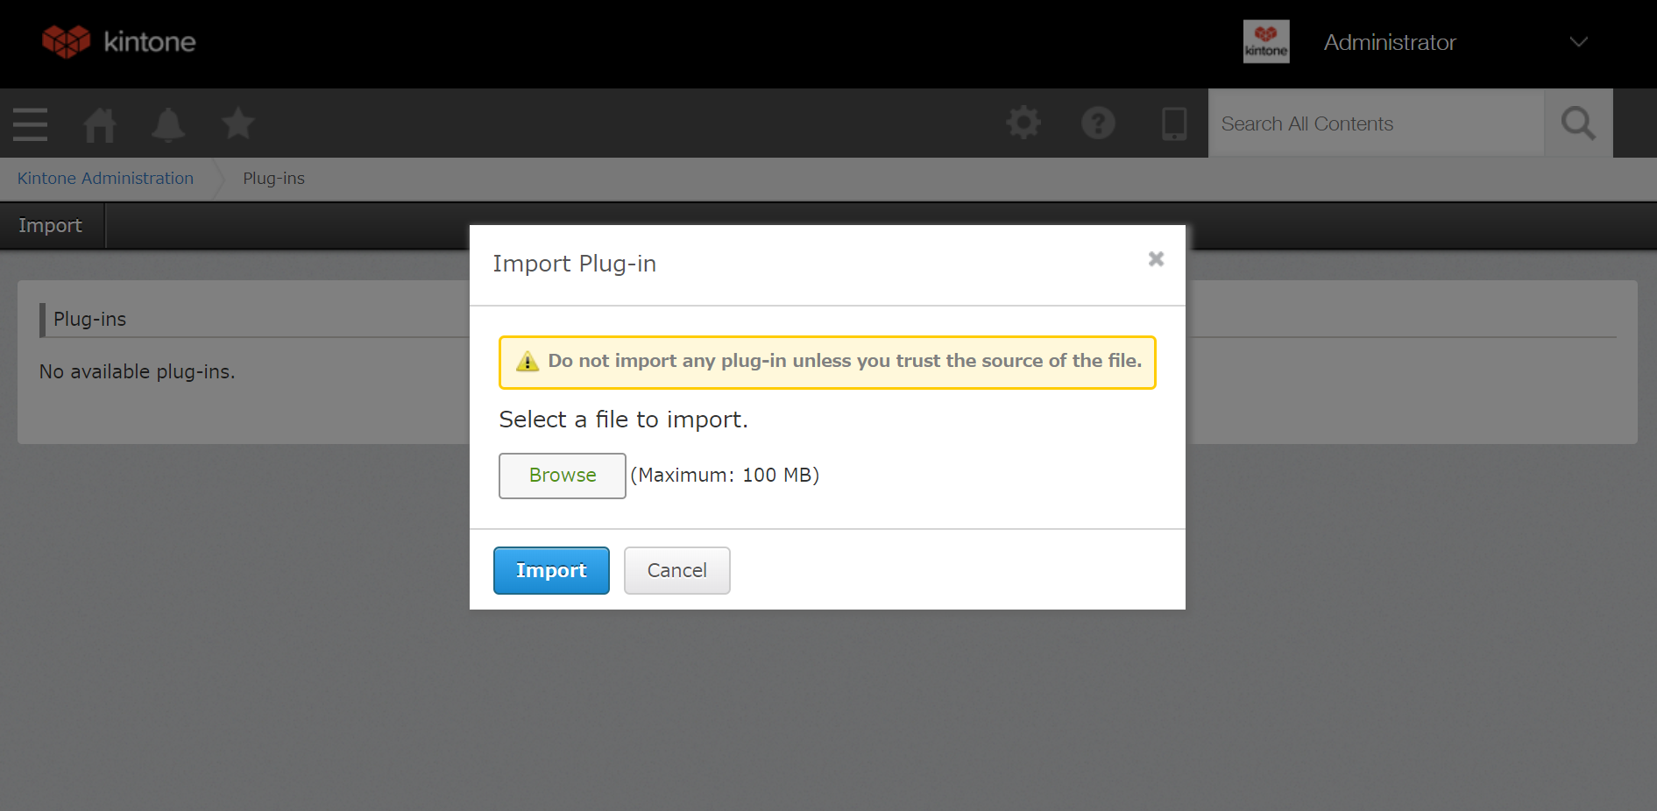The height and width of the screenshot is (811, 1657).
Task: Cancel the plug-in import dialog
Action: point(676,571)
